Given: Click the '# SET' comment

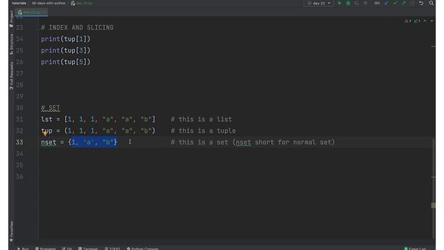Looking at the screenshot, I should (x=51, y=108).
